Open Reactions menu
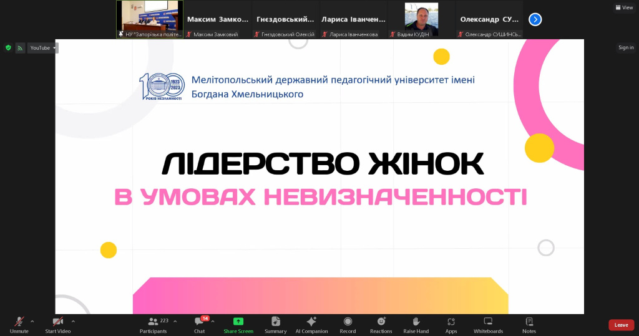 coord(381,325)
